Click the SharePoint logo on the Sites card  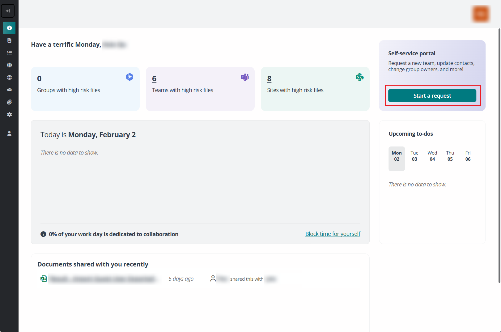coord(359,77)
